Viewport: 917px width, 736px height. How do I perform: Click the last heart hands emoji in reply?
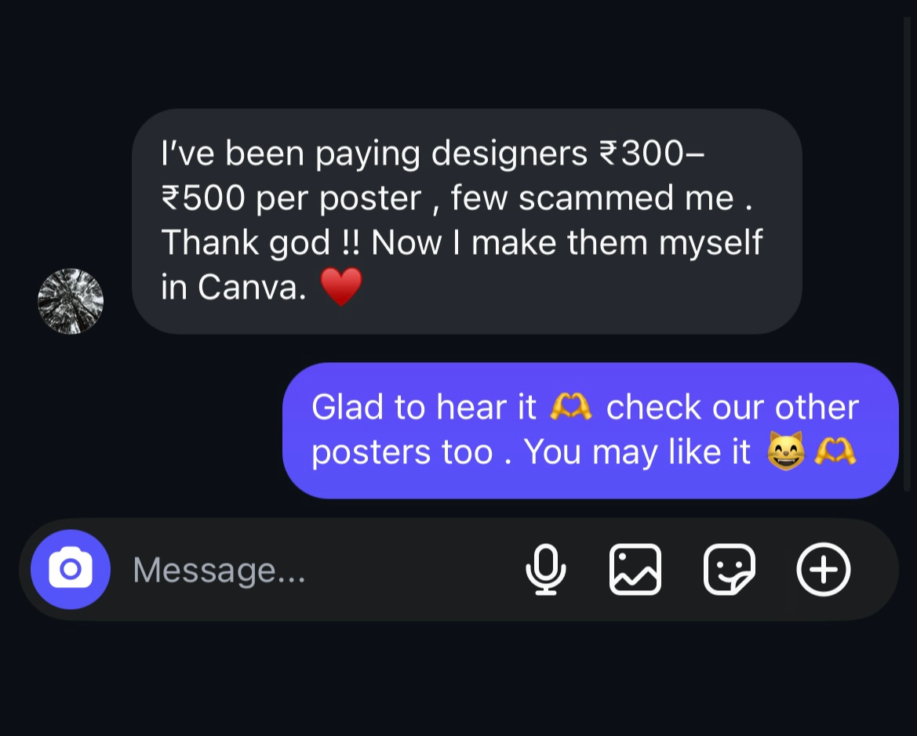[x=835, y=451]
